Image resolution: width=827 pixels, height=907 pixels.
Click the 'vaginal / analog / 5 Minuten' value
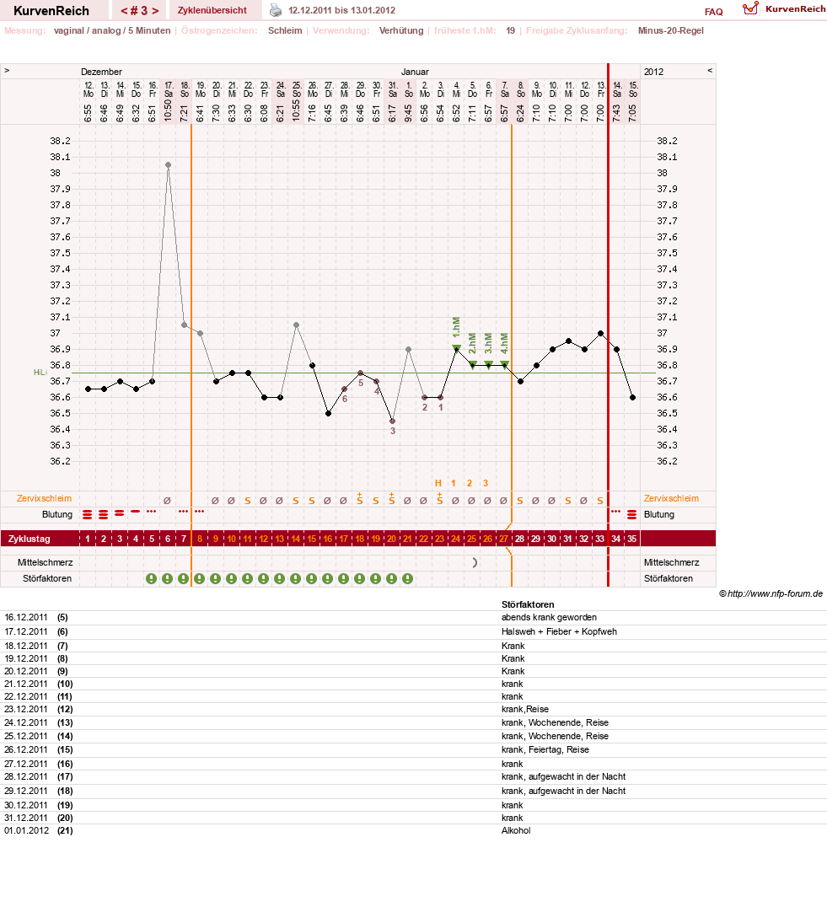click(x=112, y=30)
